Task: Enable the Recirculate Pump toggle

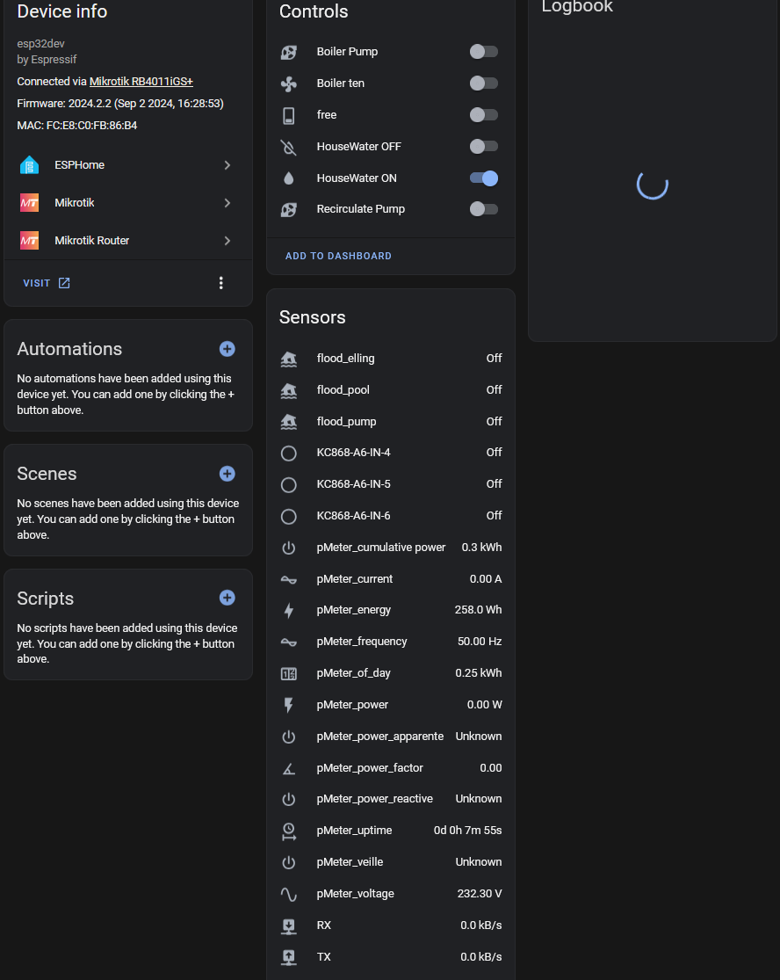Action: pos(483,209)
